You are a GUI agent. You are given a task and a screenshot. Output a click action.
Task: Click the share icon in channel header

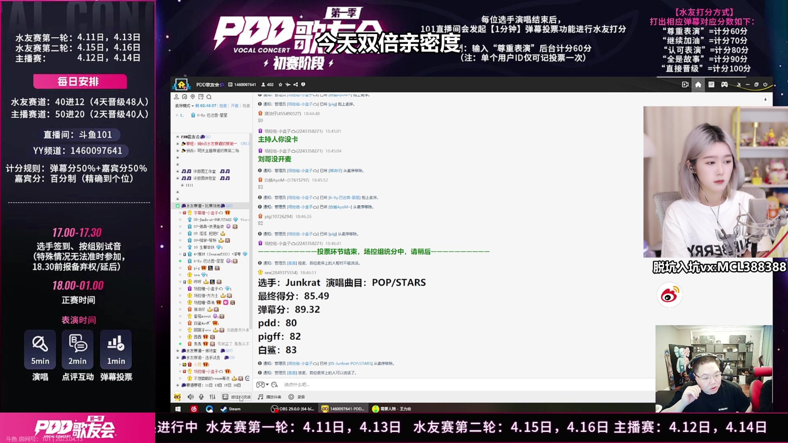coord(295,85)
